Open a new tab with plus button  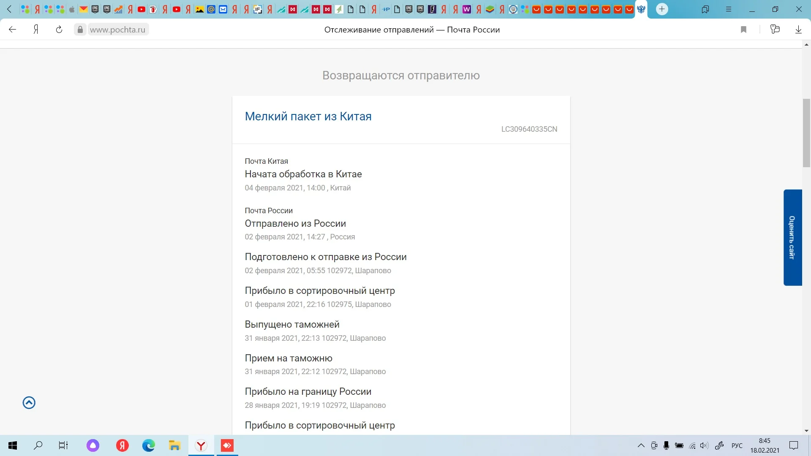coord(662,9)
